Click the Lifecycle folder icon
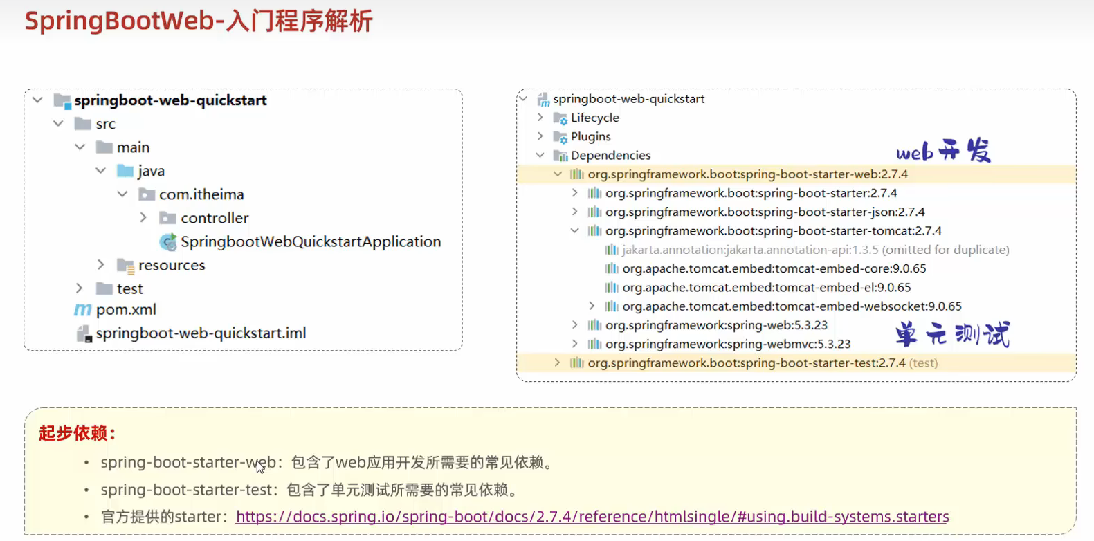Viewport: 1094px width, 541px height. [x=560, y=118]
